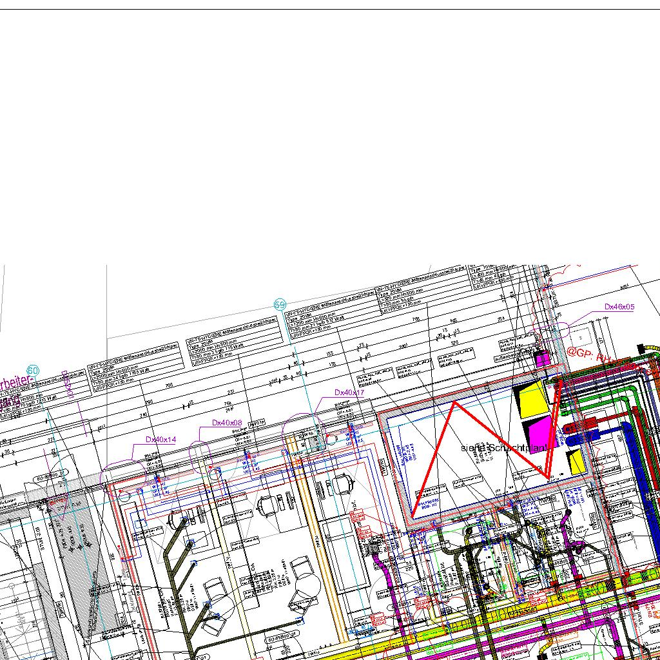Click the purple Dx46x05 label
The height and width of the screenshot is (660, 660).
(619, 307)
